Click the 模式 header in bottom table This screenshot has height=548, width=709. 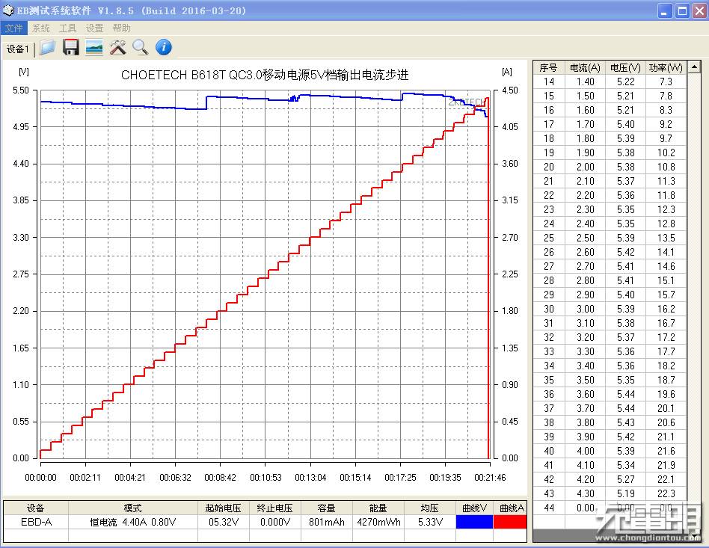pos(133,508)
